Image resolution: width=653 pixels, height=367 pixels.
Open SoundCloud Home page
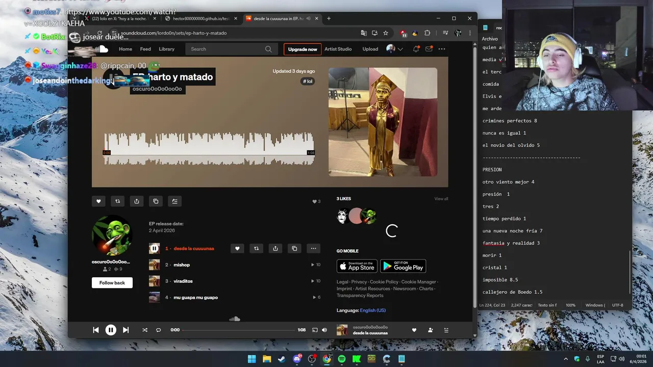pos(125,49)
